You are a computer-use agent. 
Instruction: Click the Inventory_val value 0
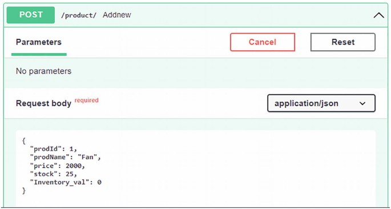pyautogui.click(x=99, y=182)
